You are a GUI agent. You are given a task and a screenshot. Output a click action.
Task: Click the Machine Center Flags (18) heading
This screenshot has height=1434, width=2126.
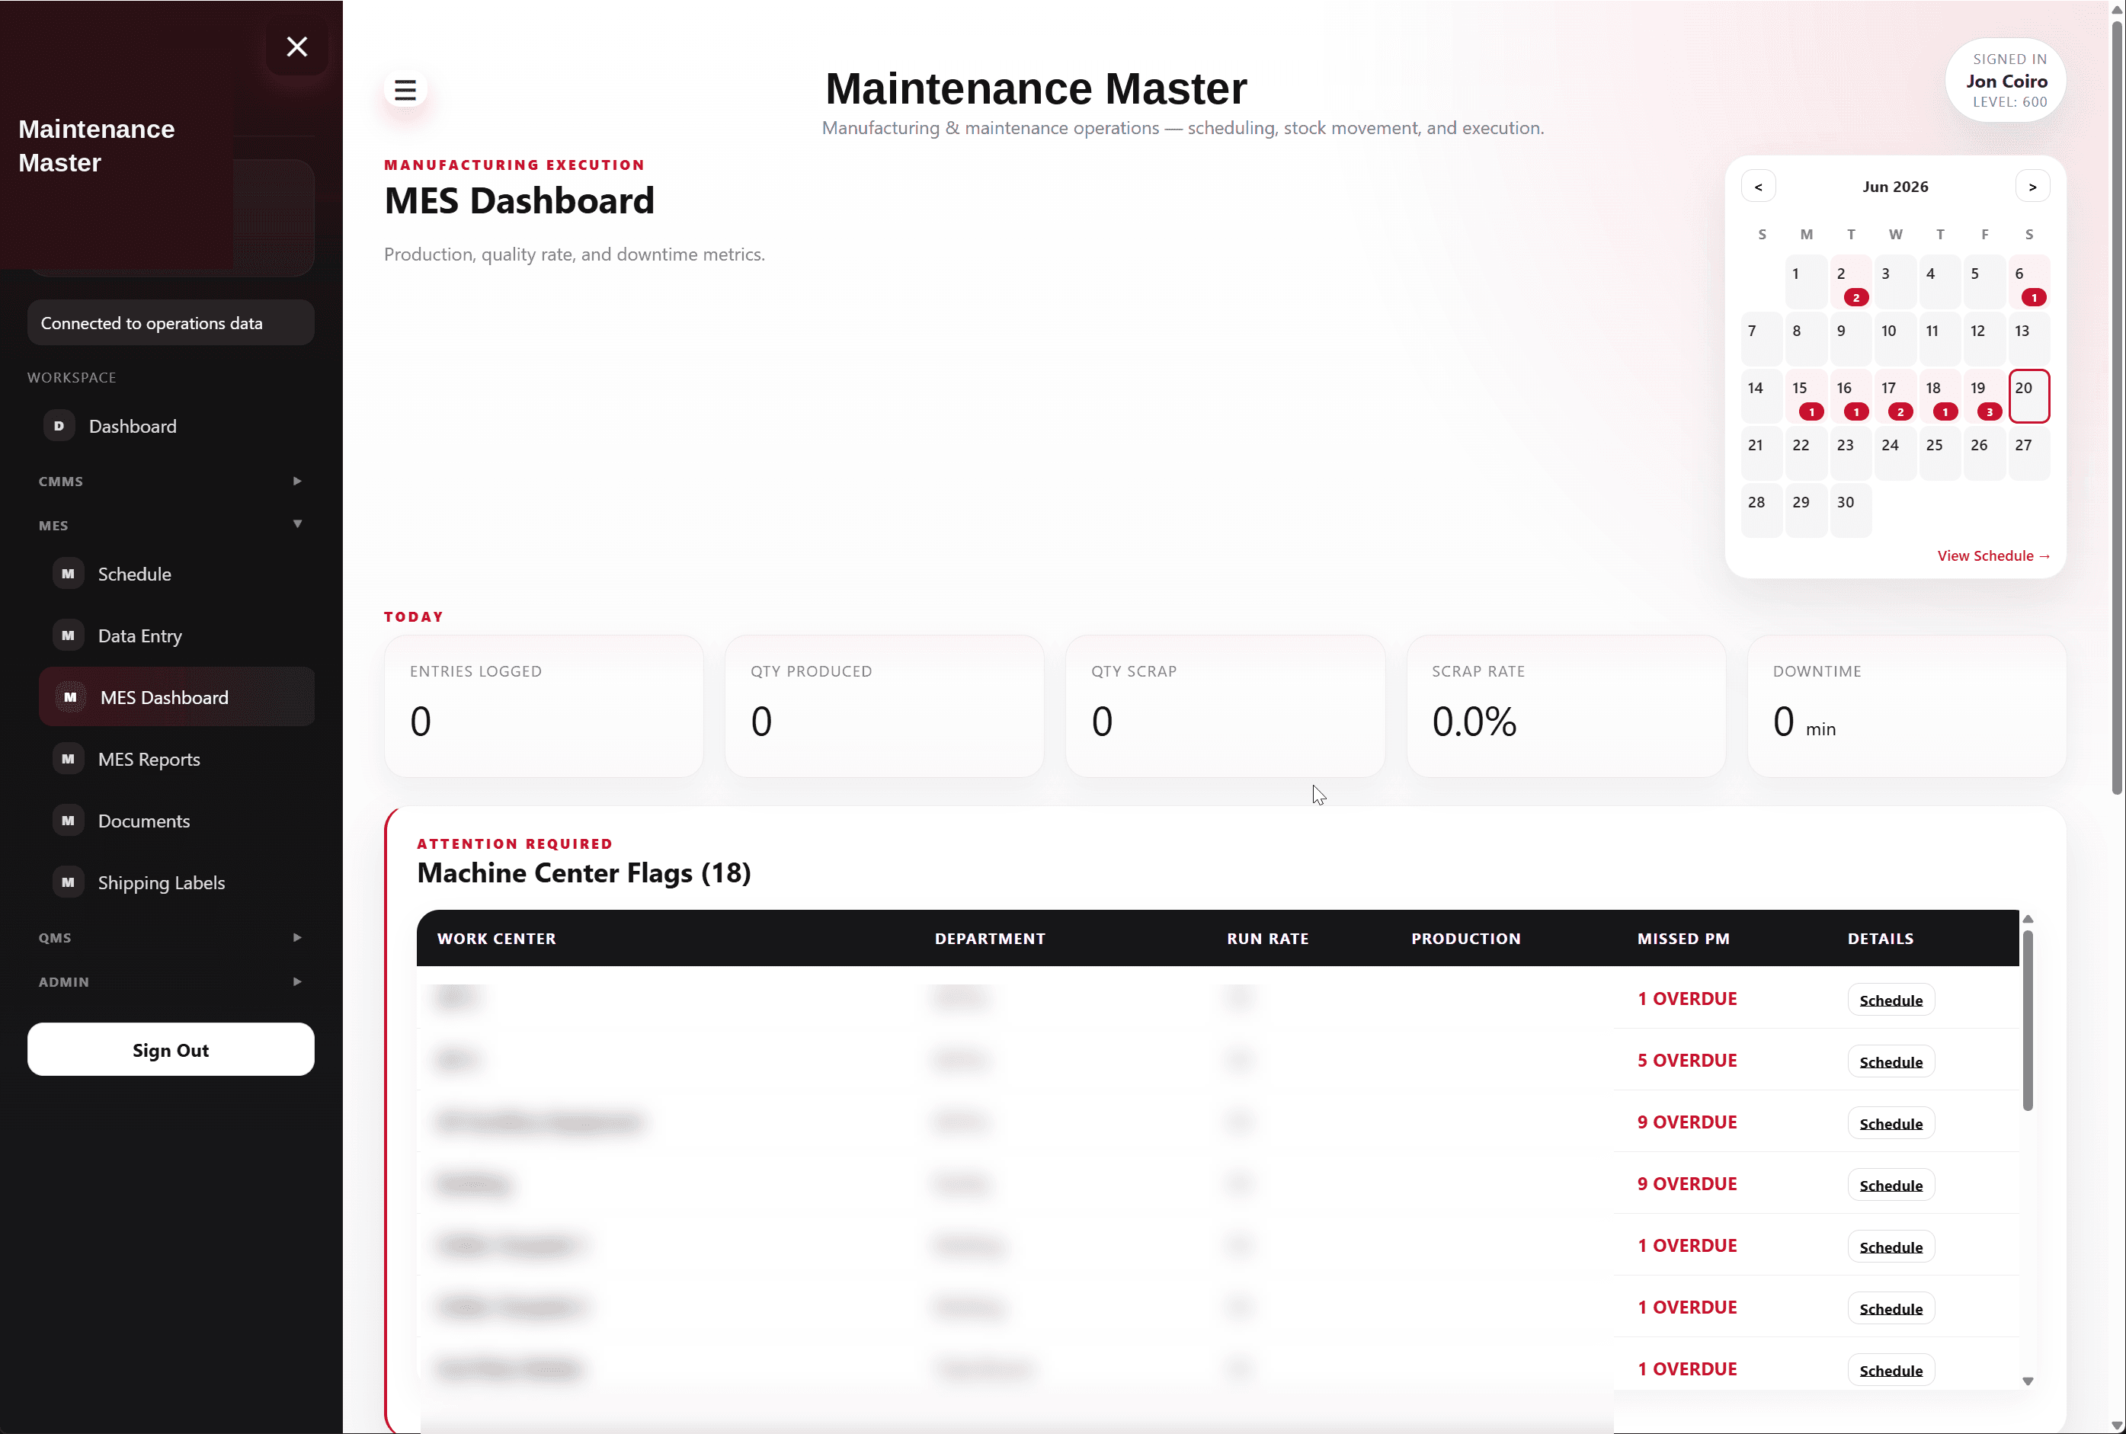[x=584, y=872]
